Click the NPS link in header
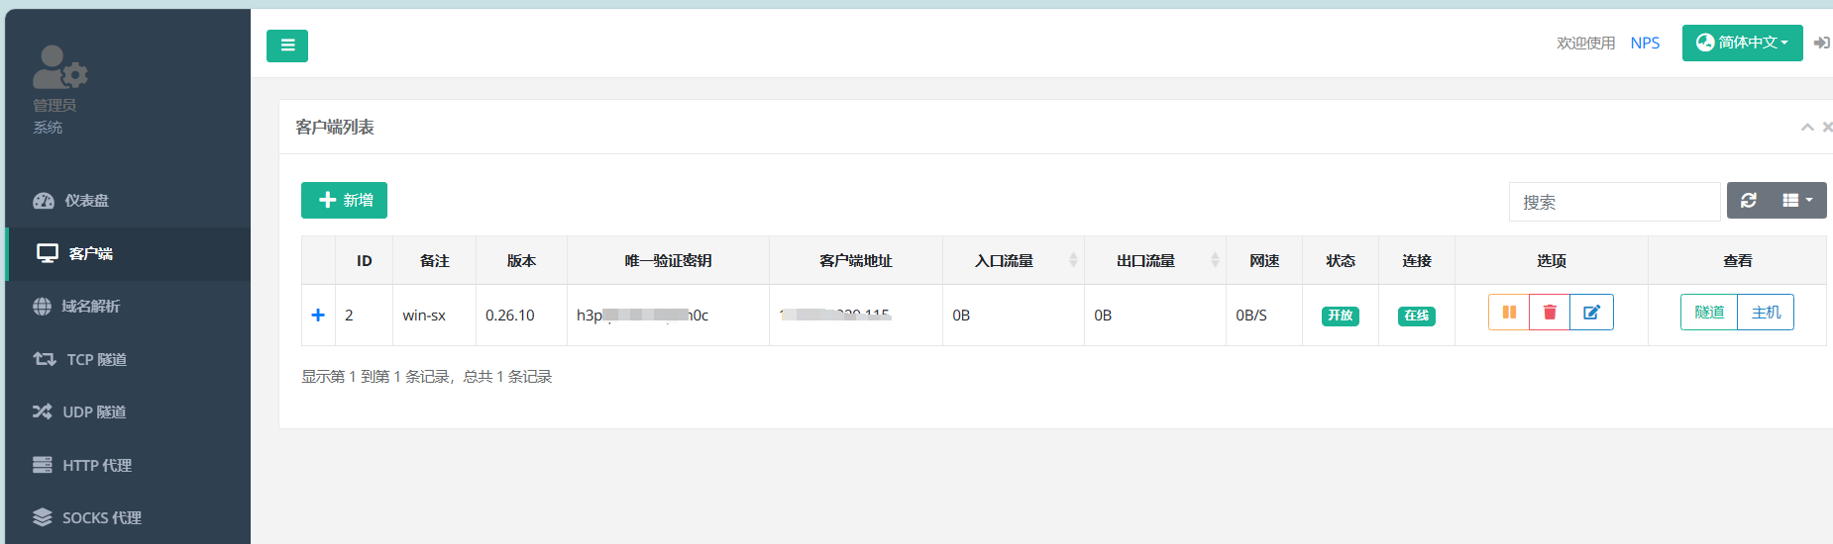Screen dimensions: 1833x544 1645,44
